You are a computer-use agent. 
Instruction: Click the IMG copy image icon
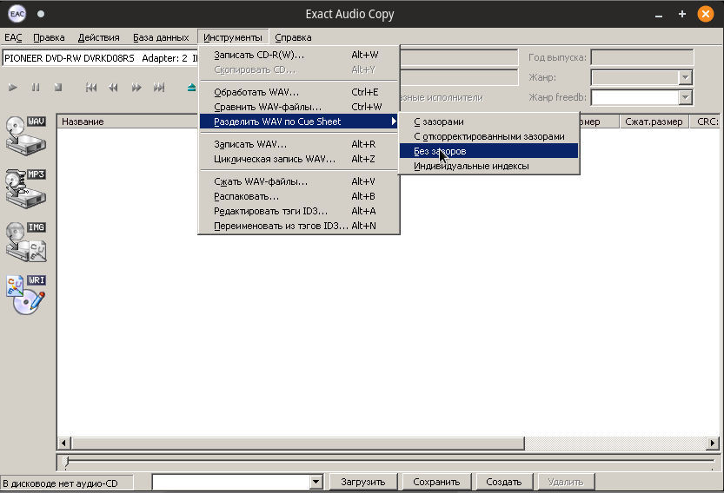[26, 241]
